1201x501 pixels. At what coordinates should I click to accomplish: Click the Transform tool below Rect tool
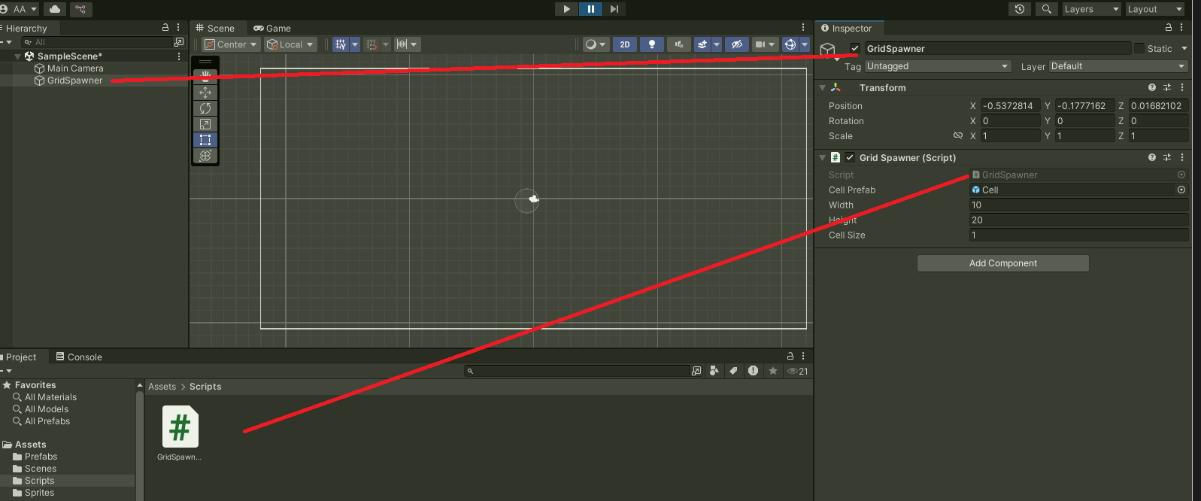click(x=205, y=156)
